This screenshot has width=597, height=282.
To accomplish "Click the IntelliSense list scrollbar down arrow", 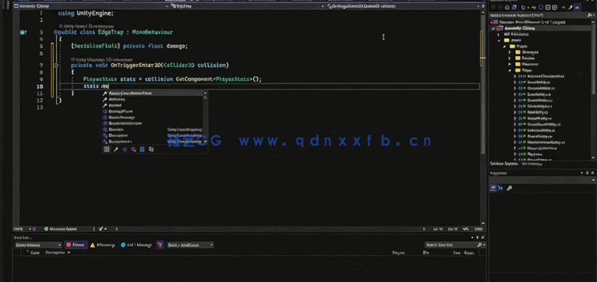I will click(x=205, y=141).
